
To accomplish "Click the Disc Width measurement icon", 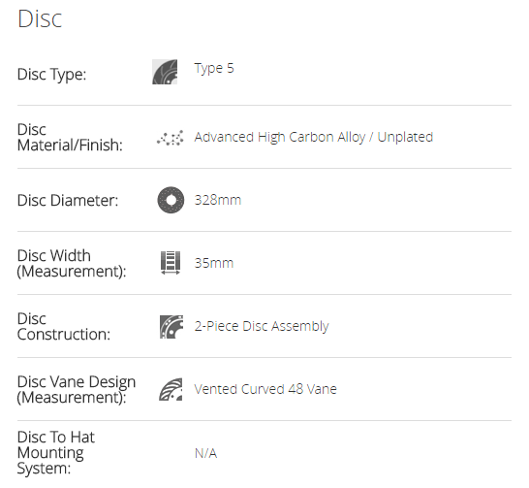I will coord(171,262).
